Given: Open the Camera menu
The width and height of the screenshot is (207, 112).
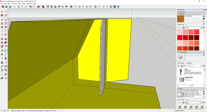Looking at the screenshot, I should 14,4.
